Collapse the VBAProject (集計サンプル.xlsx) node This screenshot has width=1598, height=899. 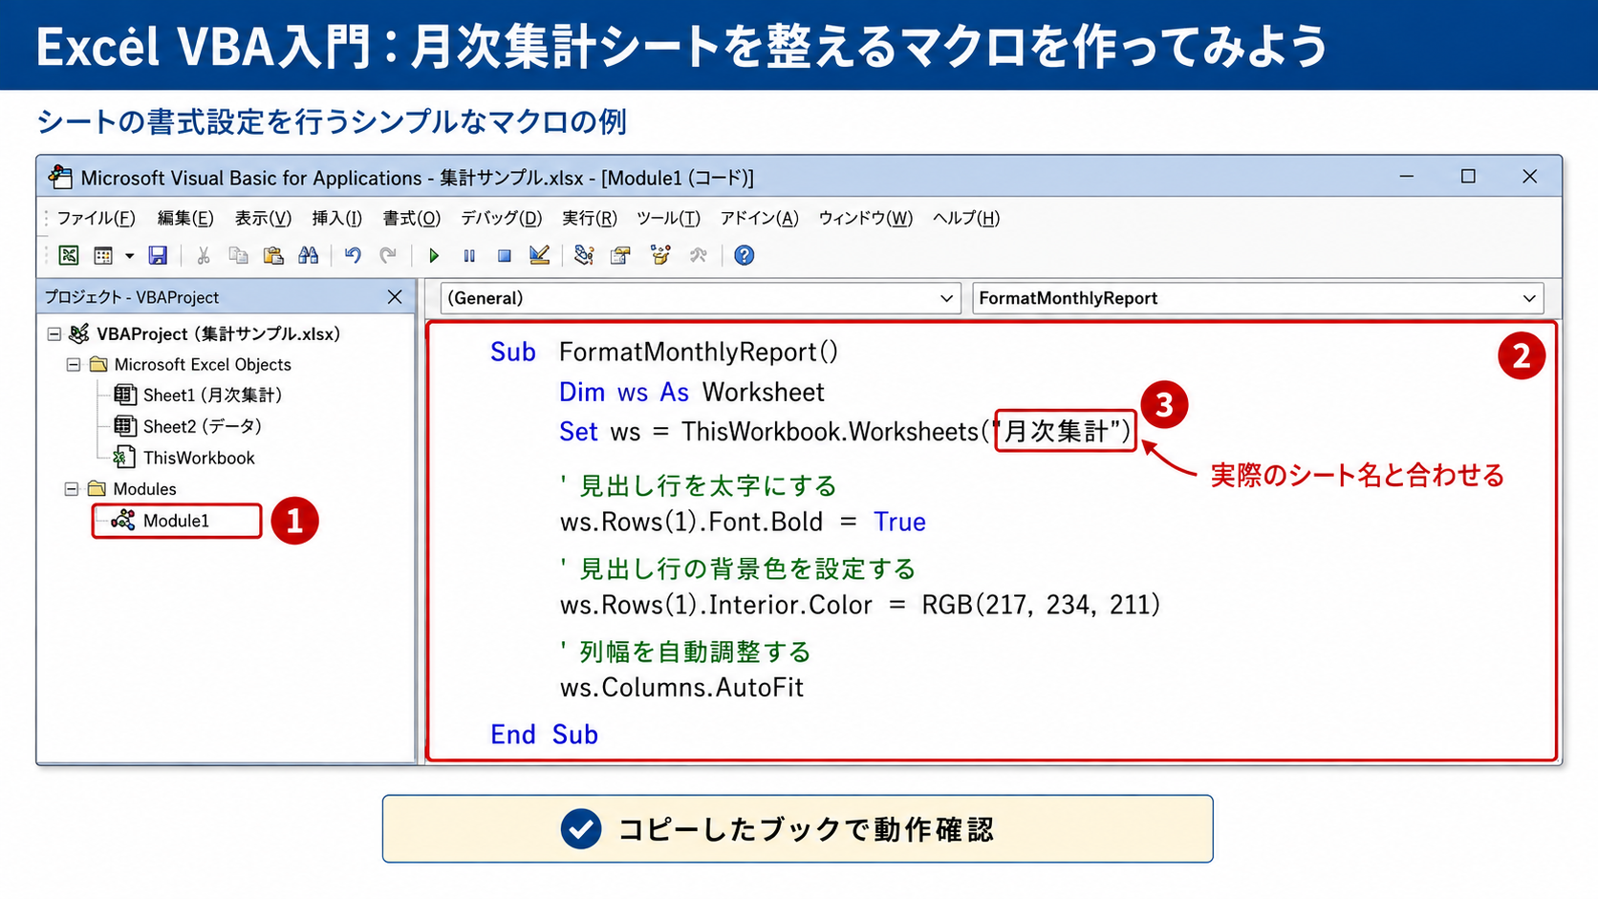tap(54, 334)
